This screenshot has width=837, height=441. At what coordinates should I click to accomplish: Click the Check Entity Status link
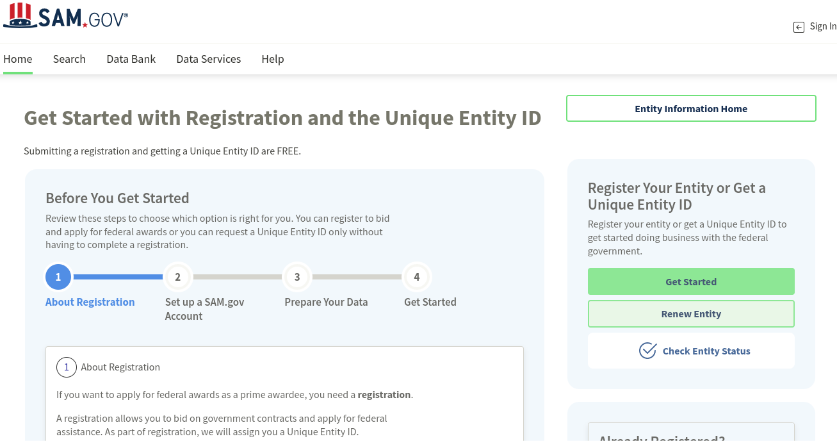point(706,351)
